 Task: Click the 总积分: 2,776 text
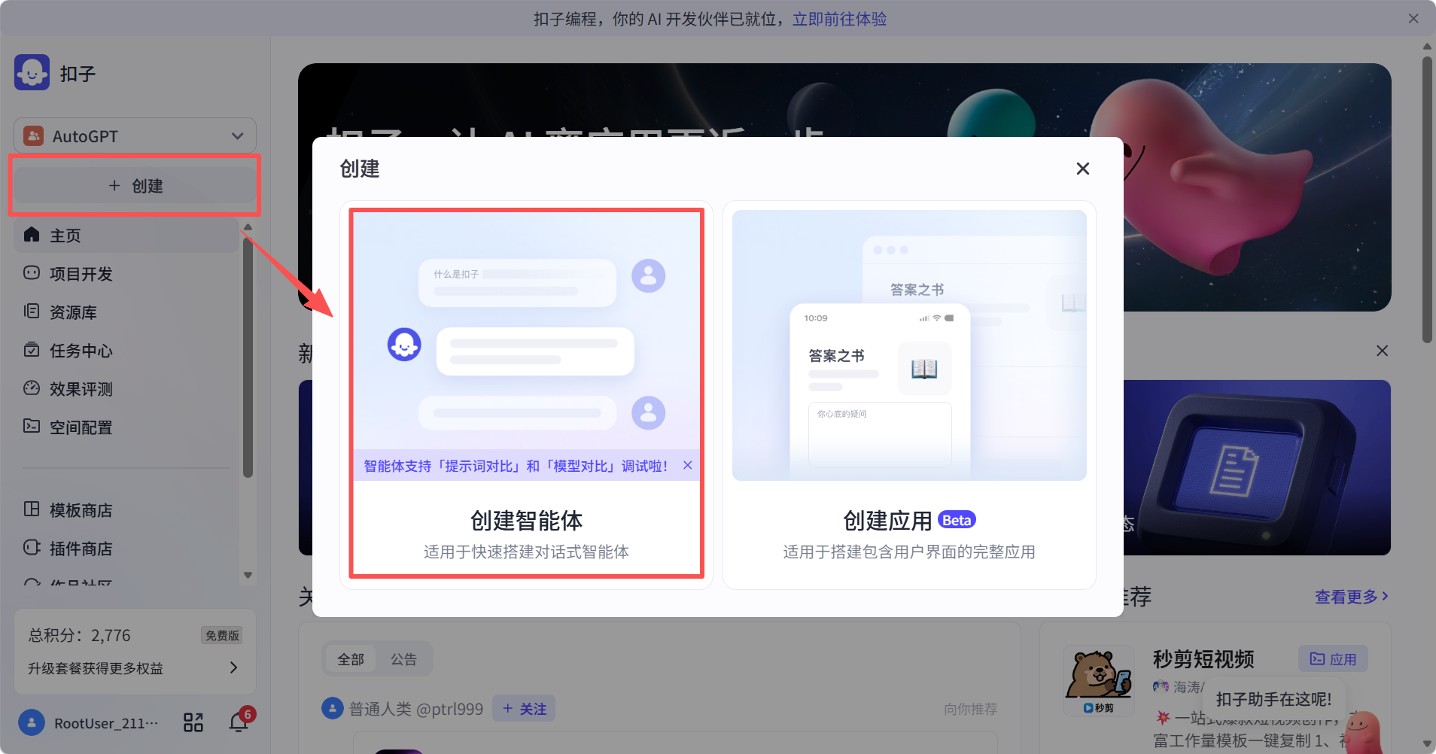click(x=80, y=635)
